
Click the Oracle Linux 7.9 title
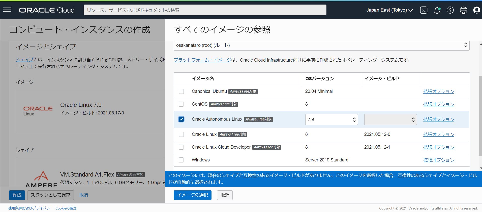coord(81,105)
